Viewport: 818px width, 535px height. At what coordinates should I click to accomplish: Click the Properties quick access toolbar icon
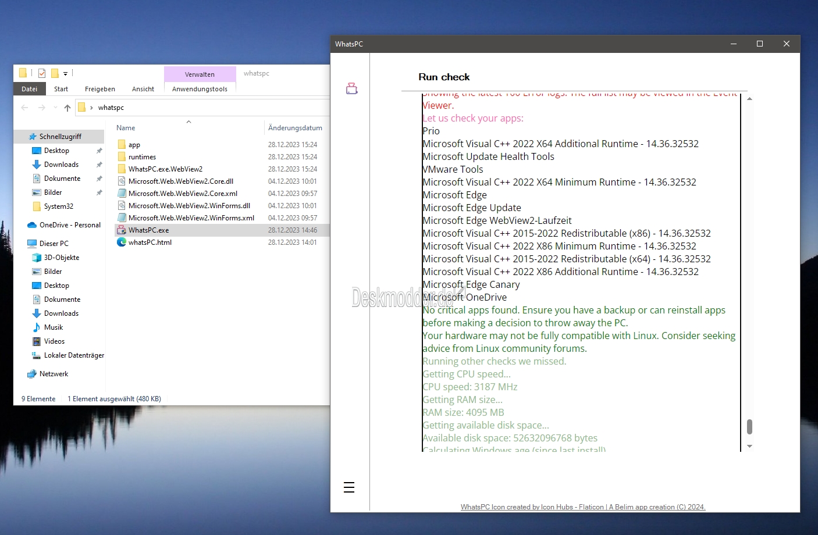pos(42,73)
